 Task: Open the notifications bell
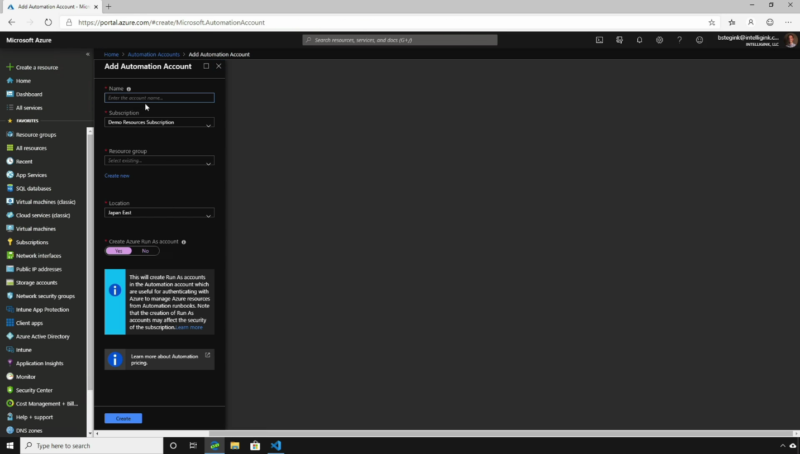coord(640,40)
